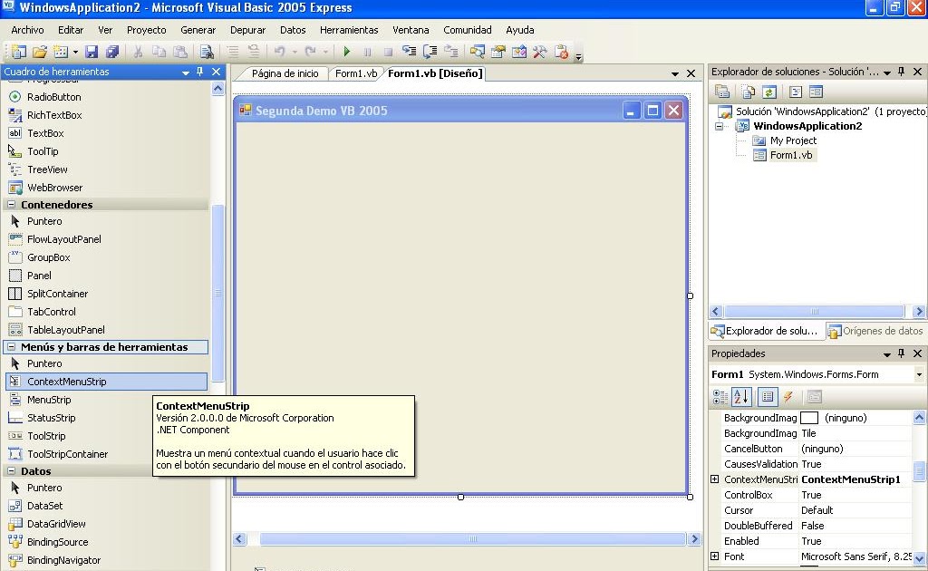Select My Project in Solution Explorer
The height and width of the screenshot is (571, 928).
(792, 140)
